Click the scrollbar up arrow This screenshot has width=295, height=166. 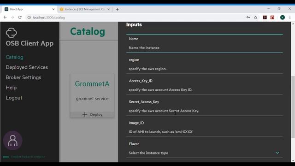[x=293, y=24]
